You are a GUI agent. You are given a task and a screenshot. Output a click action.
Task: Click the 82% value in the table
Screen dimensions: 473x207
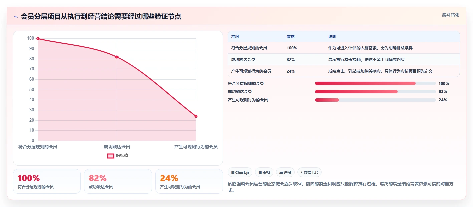291,59
